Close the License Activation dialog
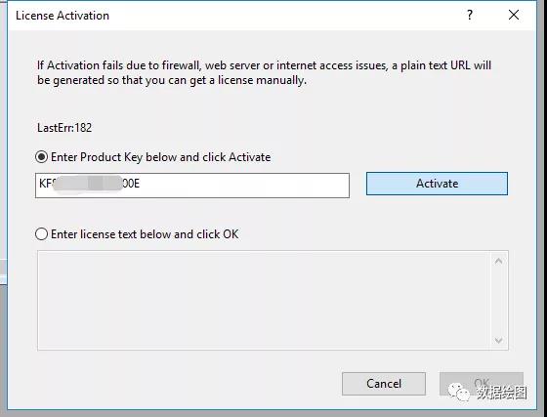 coord(514,15)
